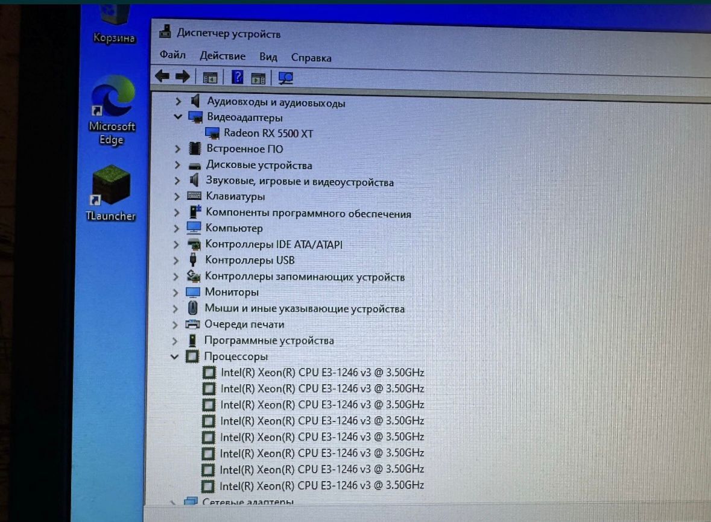The width and height of the screenshot is (711, 522).
Task: Open the Вид menu
Action: 268,57
